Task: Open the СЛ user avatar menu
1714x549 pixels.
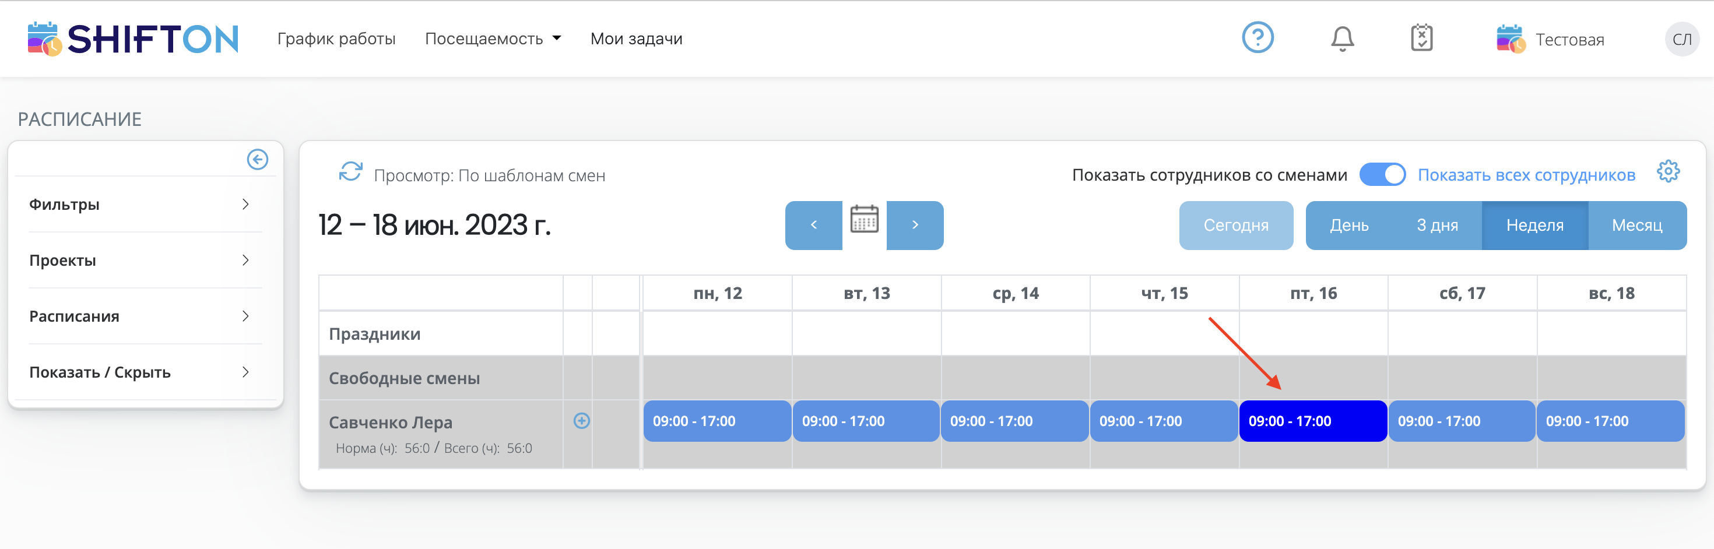Action: [x=1681, y=39]
